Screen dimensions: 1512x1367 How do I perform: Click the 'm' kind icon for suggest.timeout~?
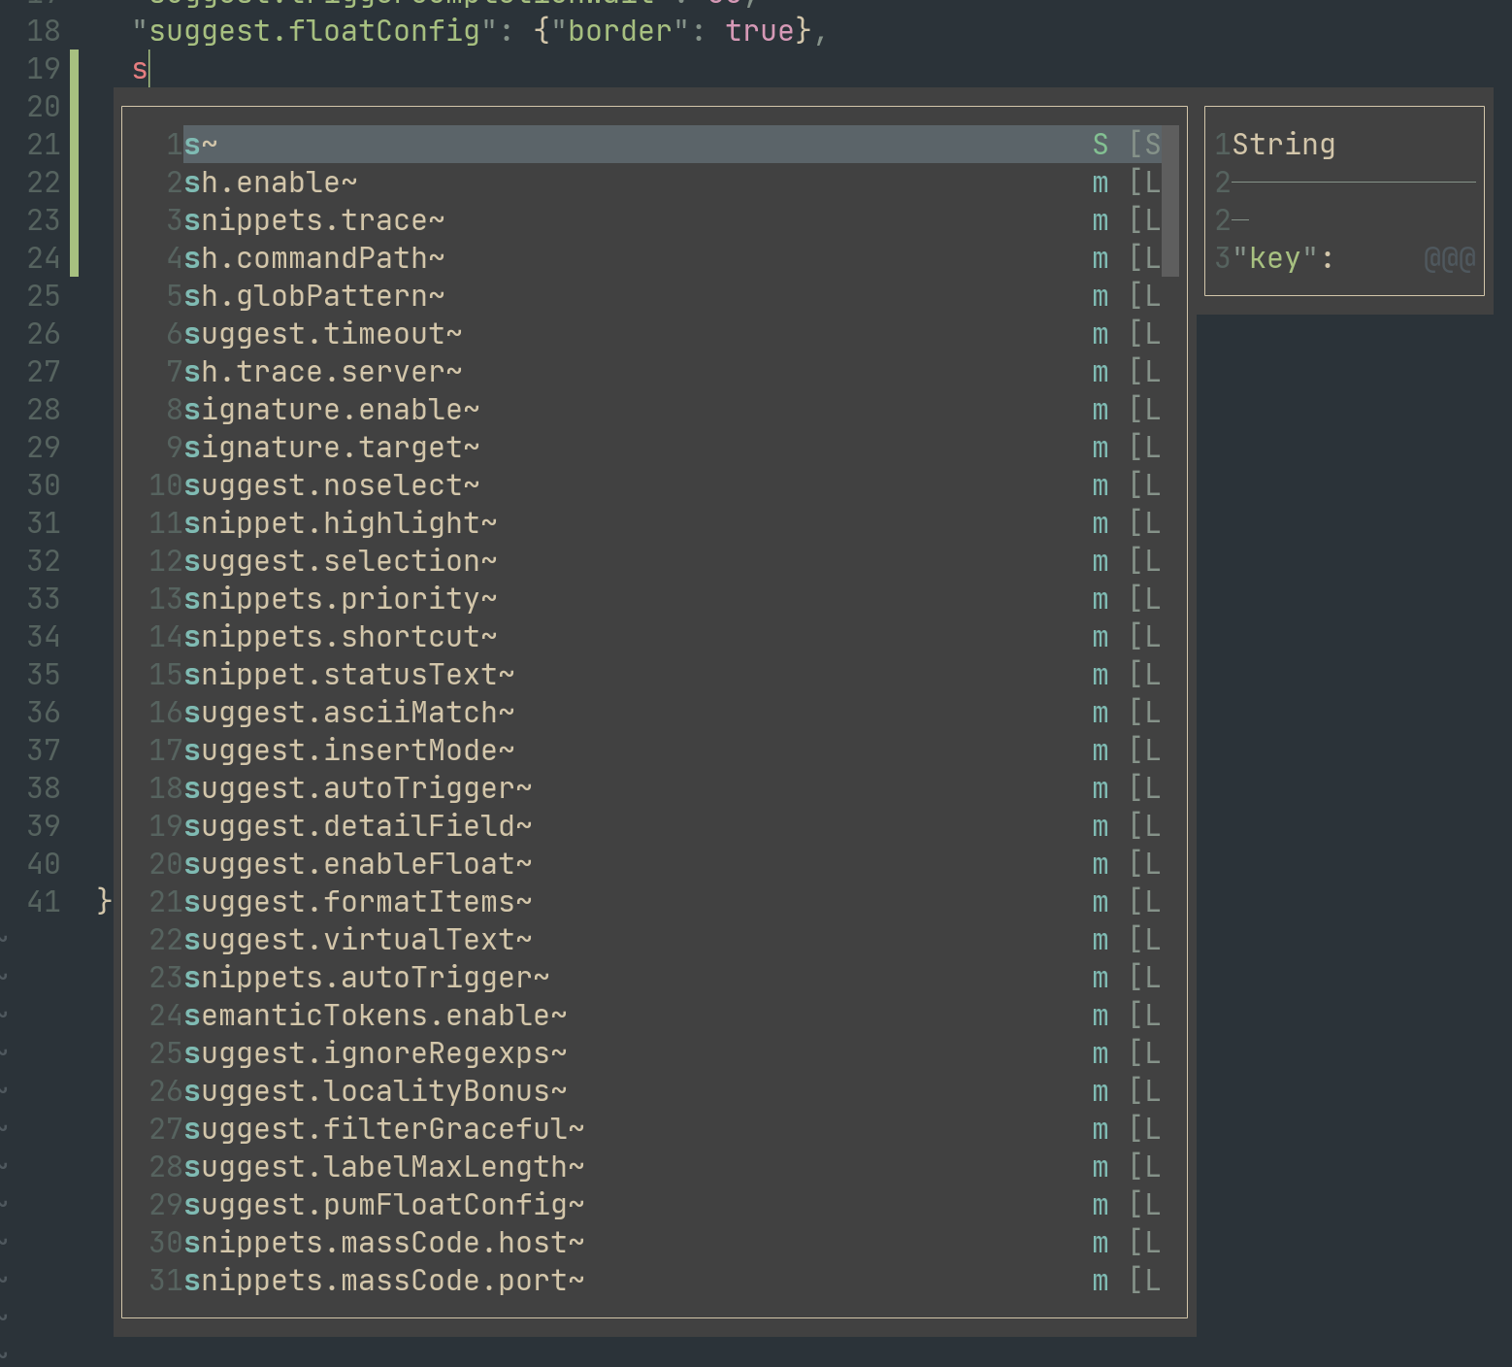[x=1100, y=333]
